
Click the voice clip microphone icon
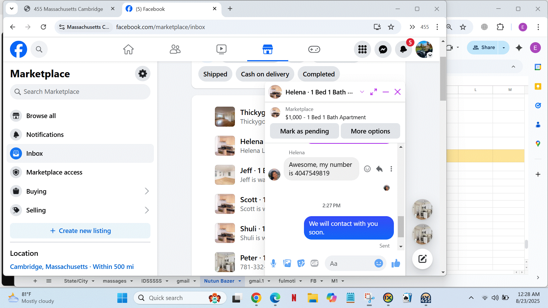273,263
